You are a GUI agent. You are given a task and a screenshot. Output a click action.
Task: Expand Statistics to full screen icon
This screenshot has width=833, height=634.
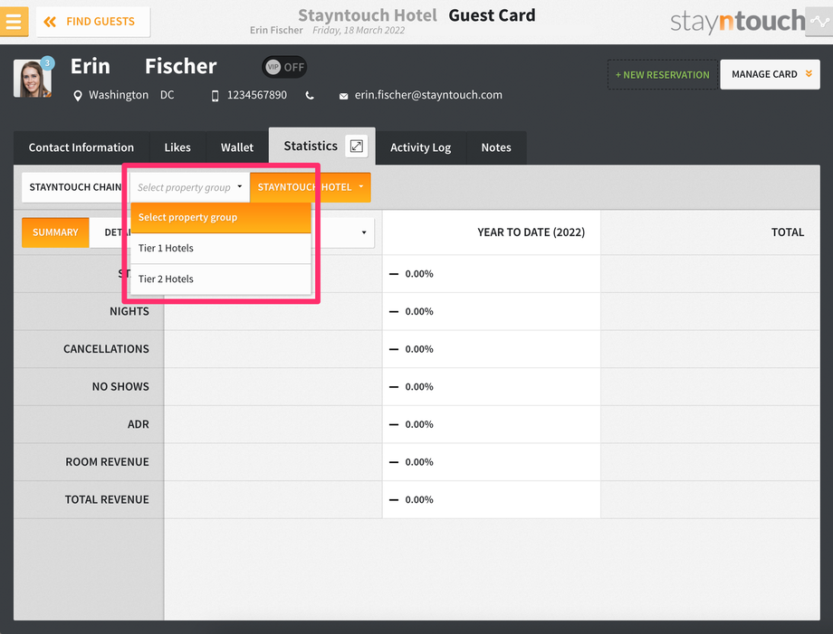coord(357,146)
